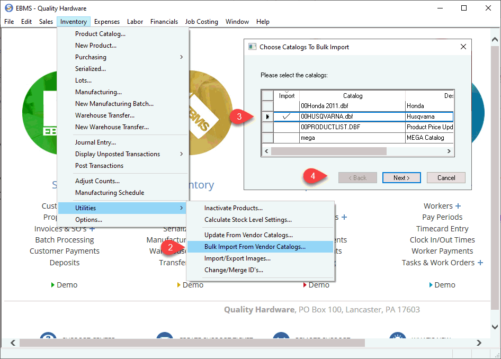The height and width of the screenshot is (359, 501).
Task: Click catalog grid scroll right arrow
Action: point(449,151)
